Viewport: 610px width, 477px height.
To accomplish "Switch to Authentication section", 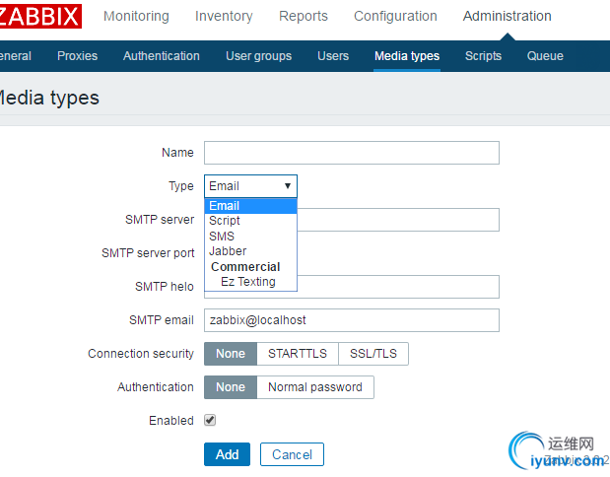I will [x=162, y=56].
